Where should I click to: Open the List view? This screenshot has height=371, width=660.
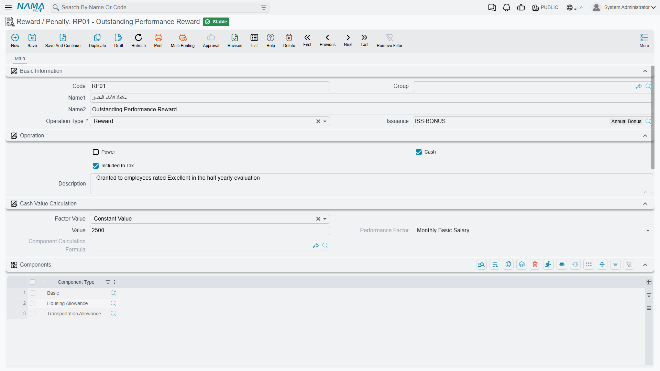pyautogui.click(x=254, y=41)
